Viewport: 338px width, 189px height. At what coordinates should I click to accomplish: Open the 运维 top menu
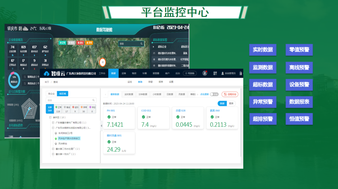124,73
